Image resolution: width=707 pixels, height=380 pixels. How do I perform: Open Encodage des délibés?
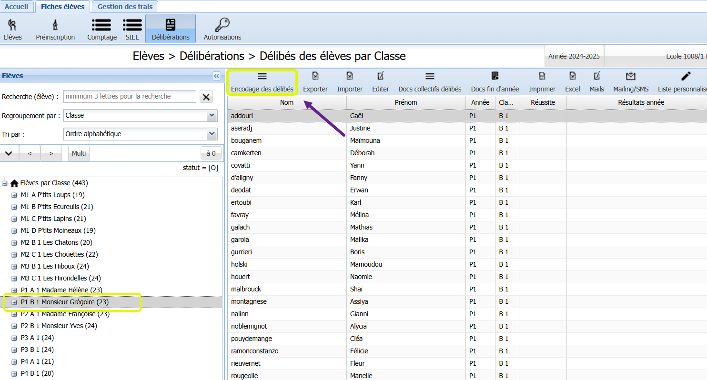pyautogui.click(x=262, y=82)
